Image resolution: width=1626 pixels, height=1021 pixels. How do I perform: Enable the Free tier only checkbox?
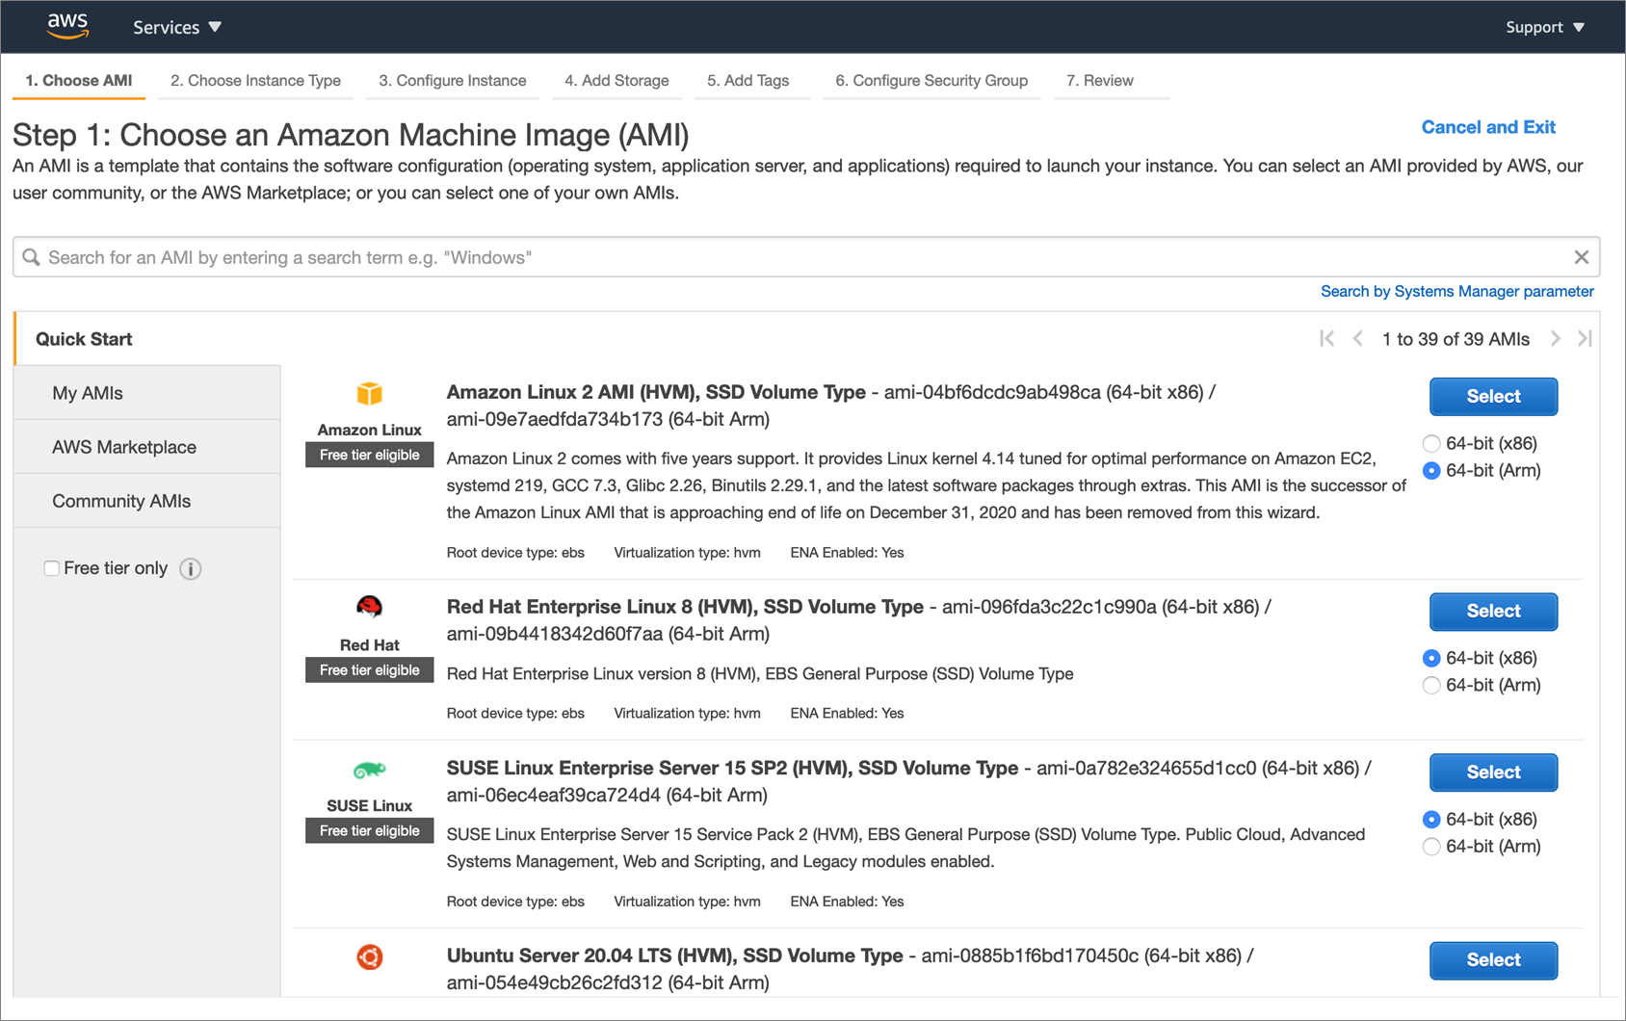click(x=51, y=568)
